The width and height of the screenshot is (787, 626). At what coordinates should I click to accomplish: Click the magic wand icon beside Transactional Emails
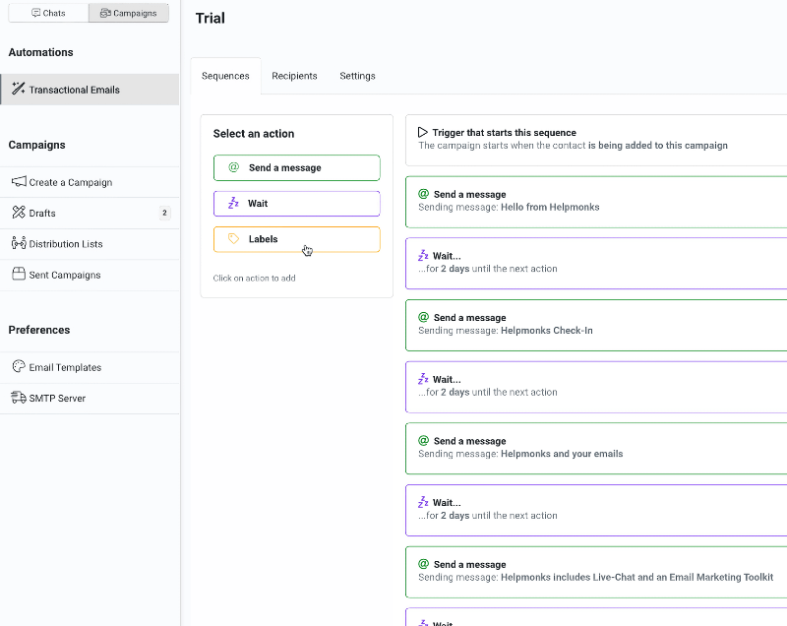point(19,89)
